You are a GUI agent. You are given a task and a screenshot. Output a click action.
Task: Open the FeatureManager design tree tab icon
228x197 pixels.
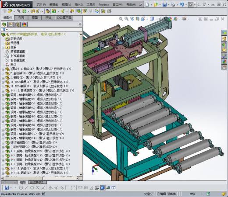[4, 24]
